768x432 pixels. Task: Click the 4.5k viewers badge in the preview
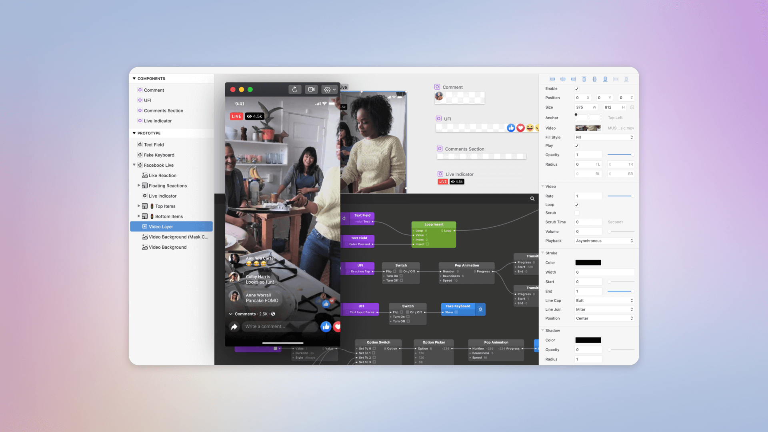coord(255,116)
